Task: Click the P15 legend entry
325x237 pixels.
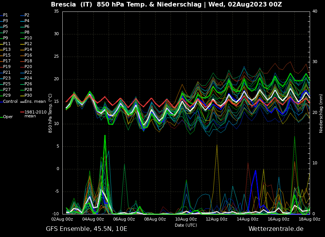Action: [x=5, y=55]
